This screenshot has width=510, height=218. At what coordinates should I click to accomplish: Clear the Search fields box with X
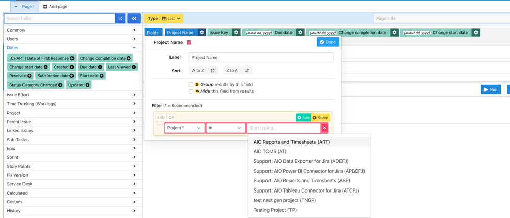point(120,19)
